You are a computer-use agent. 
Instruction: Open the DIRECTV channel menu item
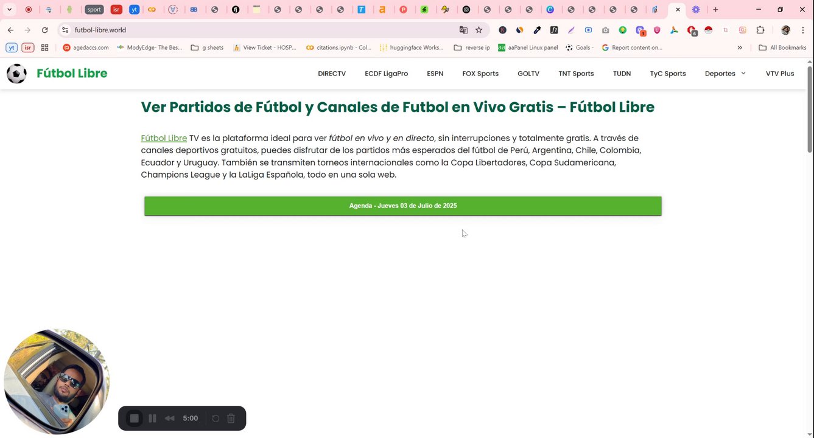pyautogui.click(x=332, y=74)
